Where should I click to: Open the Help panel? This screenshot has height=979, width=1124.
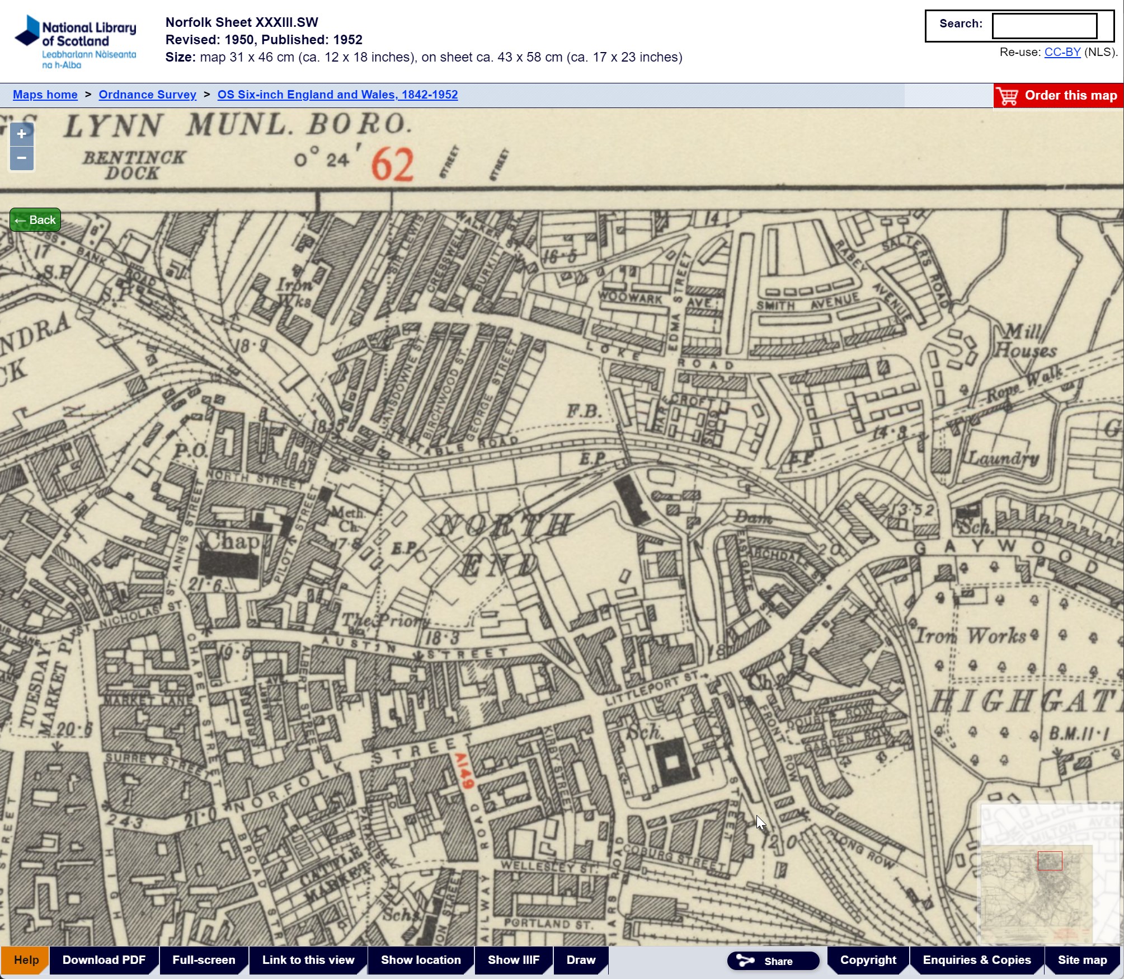pos(25,959)
